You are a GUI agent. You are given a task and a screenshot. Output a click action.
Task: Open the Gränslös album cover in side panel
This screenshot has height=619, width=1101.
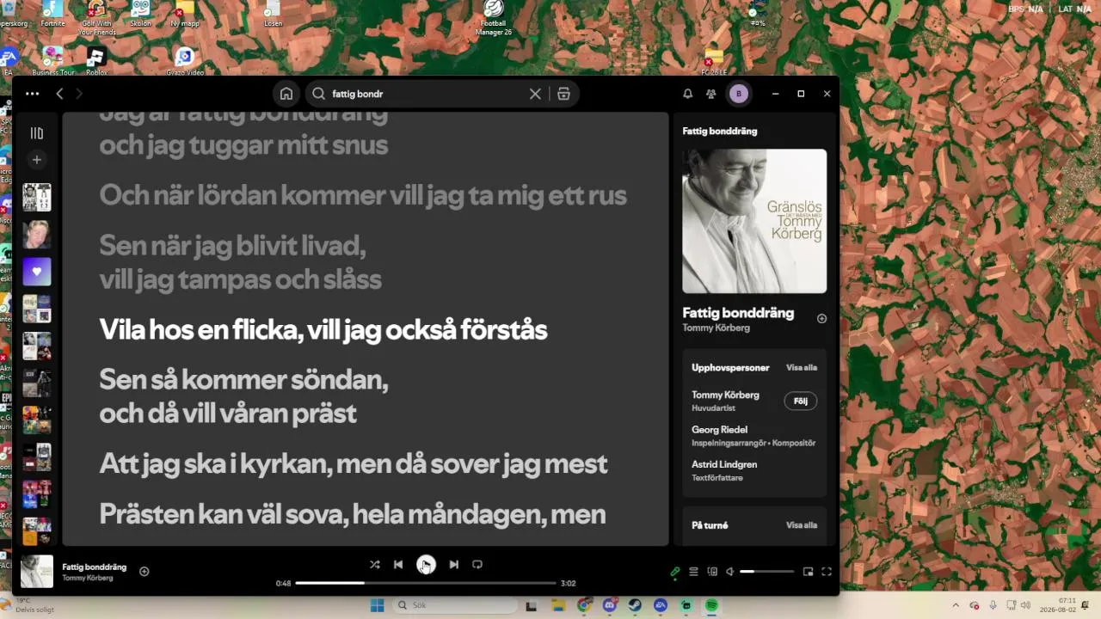(754, 221)
